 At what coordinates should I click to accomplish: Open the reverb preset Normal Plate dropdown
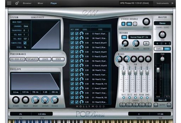pos(140,37)
